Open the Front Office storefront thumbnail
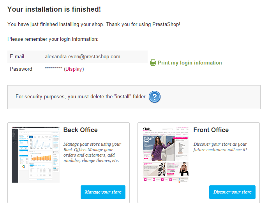268x211 pixels. pyautogui.click(x=166, y=154)
